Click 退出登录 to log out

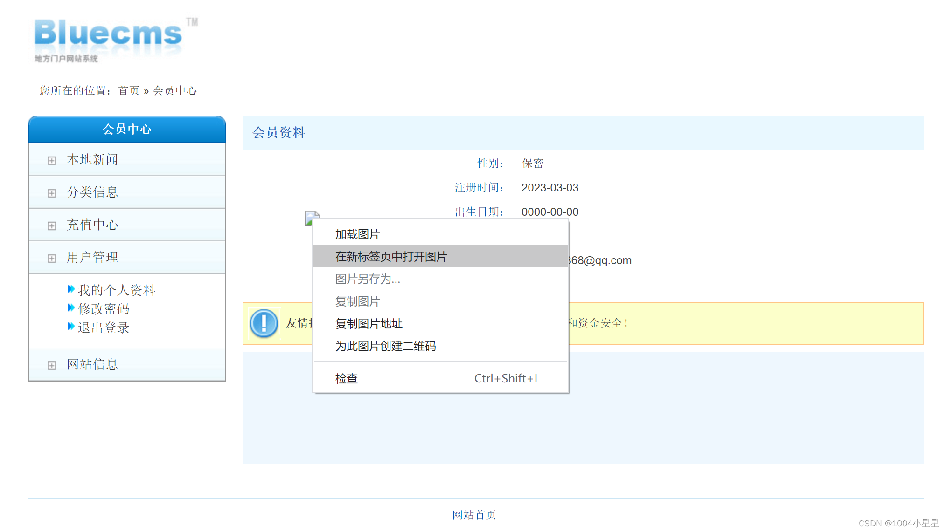104,327
